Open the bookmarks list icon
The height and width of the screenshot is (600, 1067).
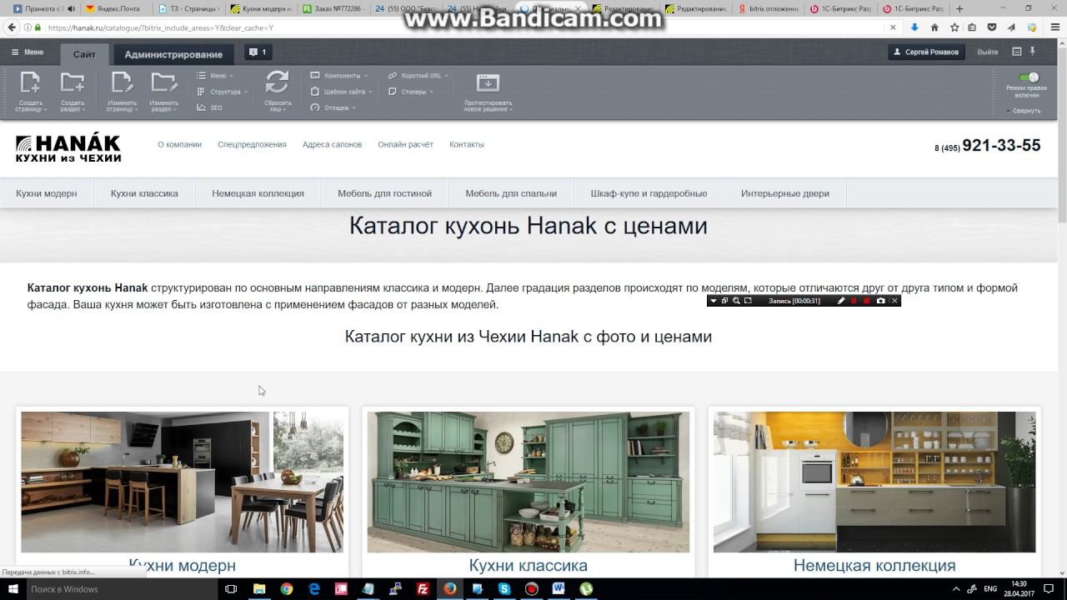pyautogui.click(x=972, y=27)
